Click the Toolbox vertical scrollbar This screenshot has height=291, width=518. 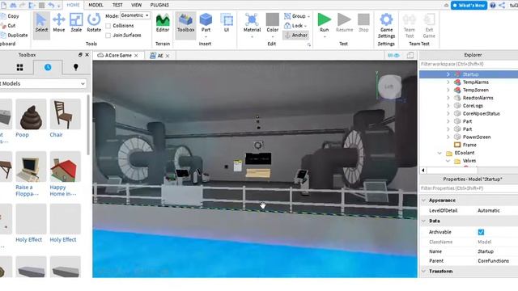(x=88, y=125)
